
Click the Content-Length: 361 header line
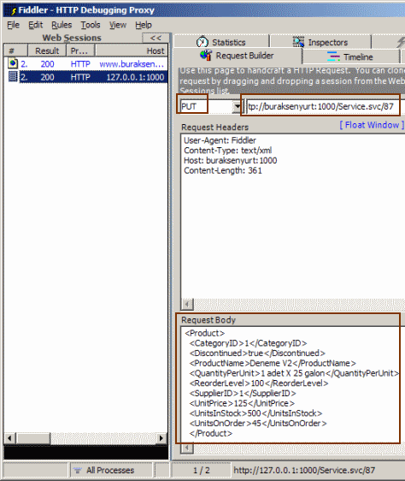click(x=223, y=170)
